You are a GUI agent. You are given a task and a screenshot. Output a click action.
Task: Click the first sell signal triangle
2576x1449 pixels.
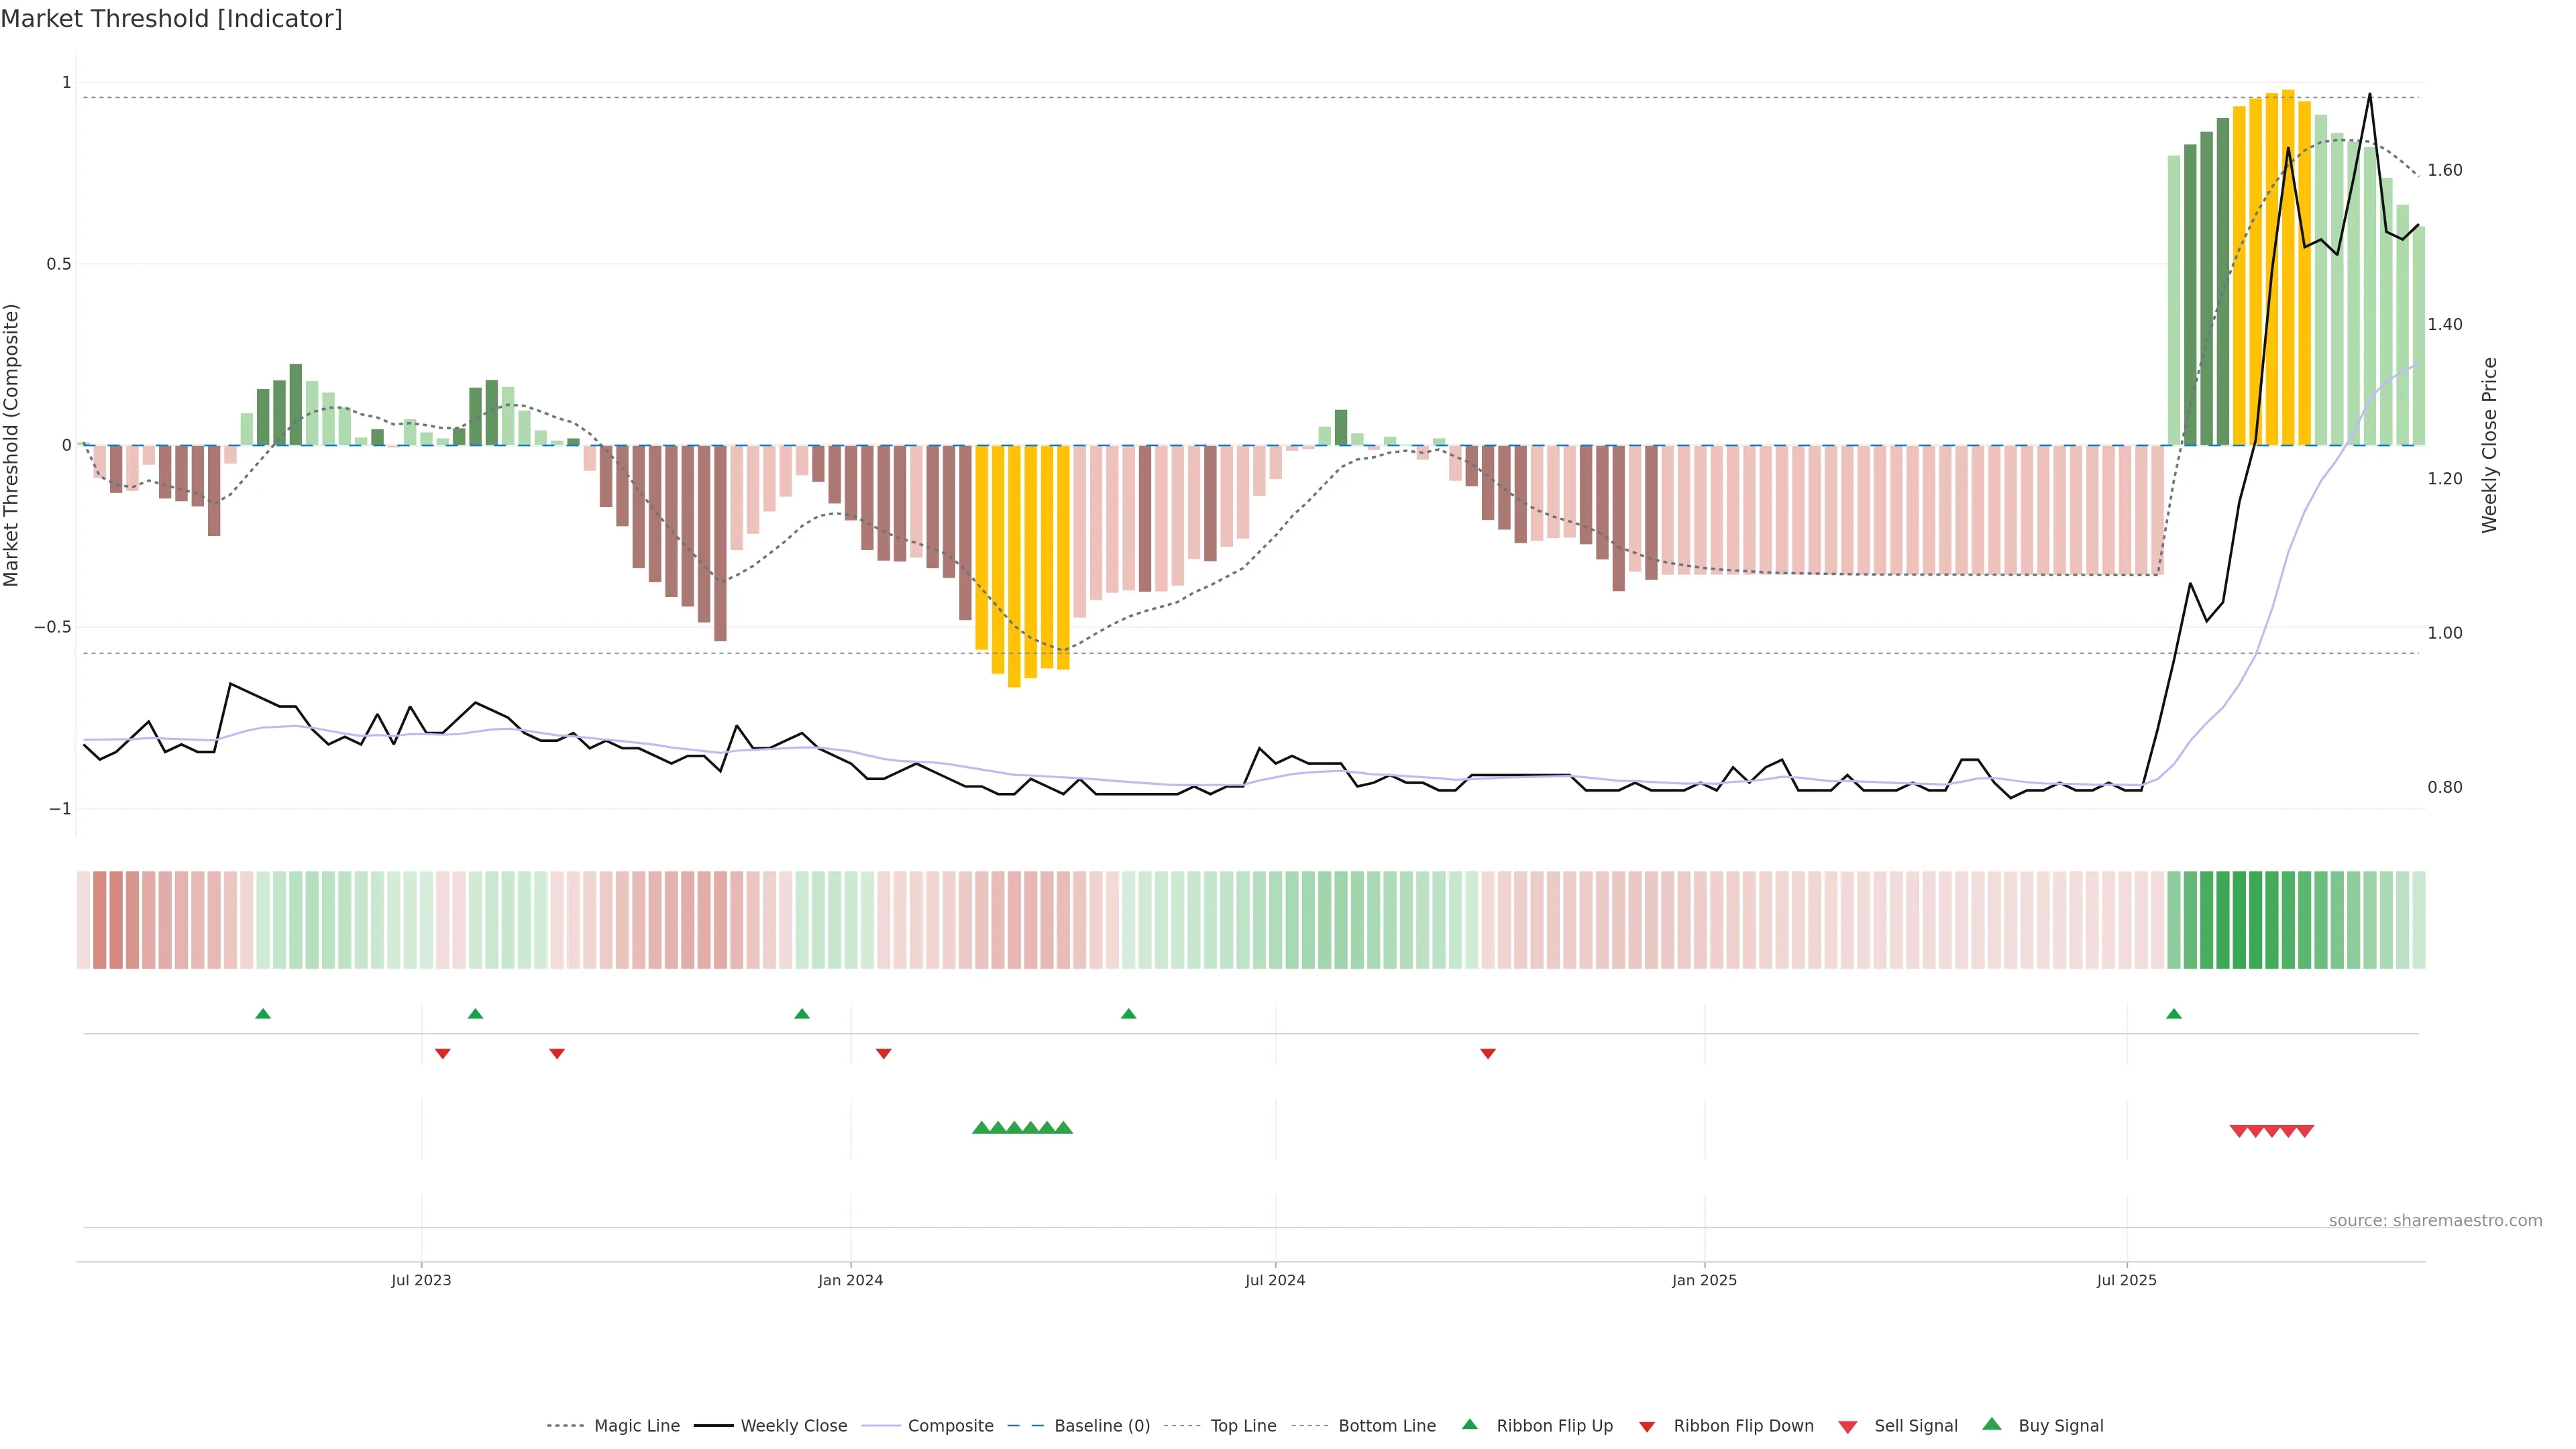pyautogui.click(x=2239, y=1131)
